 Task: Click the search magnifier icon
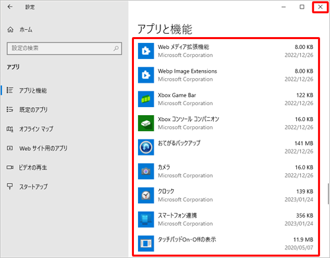tap(116, 48)
